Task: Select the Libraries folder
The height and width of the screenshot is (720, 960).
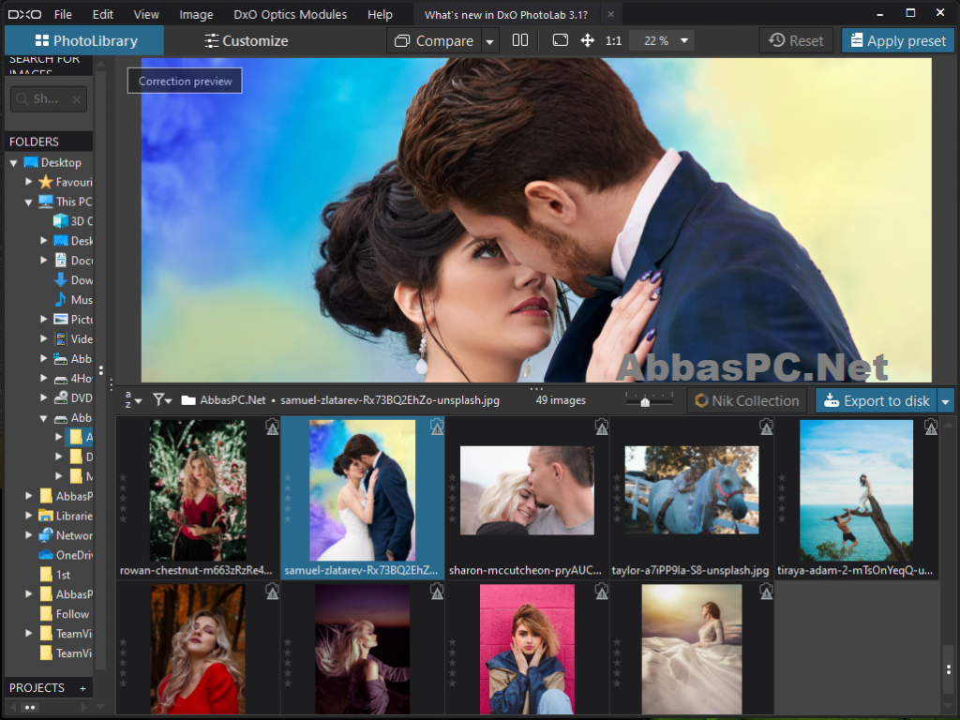Action: tap(66, 516)
